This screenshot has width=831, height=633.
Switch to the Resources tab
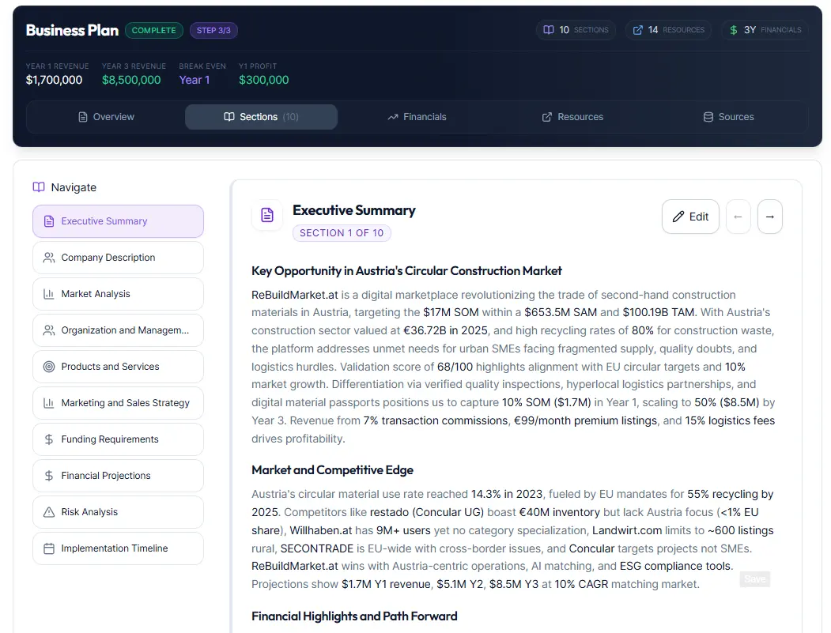[x=572, y=117]
